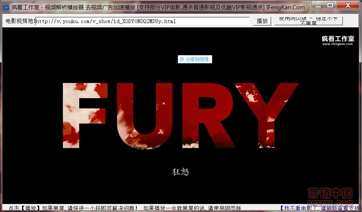Click the 分享到微博 share button
Viewport: 362px width, 212px height.
195,59
